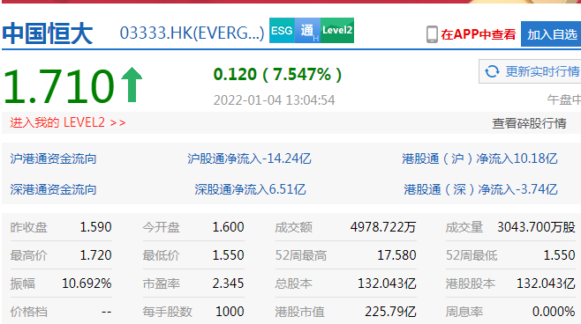The image size is (581, 324).
Task: Click 昨收盘 value 1.590
Action: tap(96, 227)
